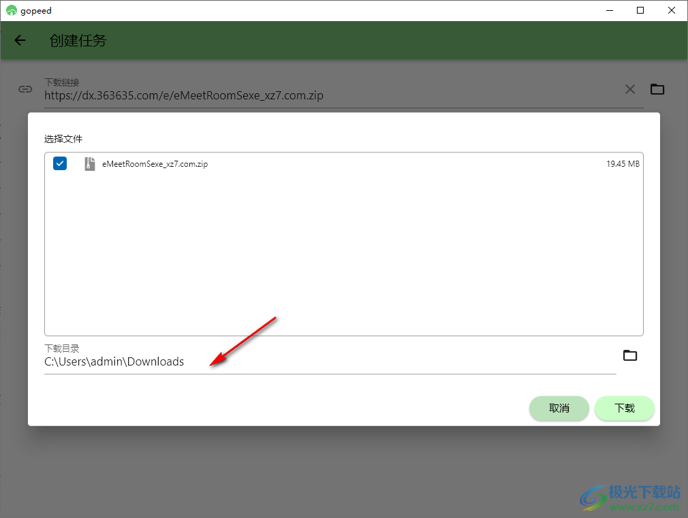The width and height of the screenshot is (688, 518).
Task: Go back with the arrow icon
Action: click(20, 40)
